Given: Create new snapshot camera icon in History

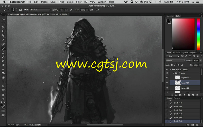Looking at the screenshot, I should 193,125.
